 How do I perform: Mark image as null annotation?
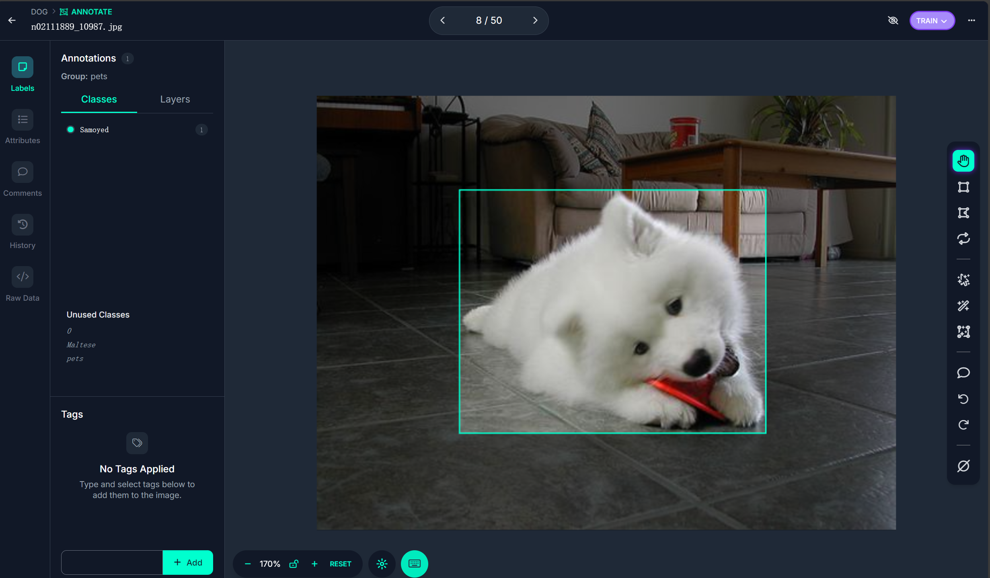963,466
